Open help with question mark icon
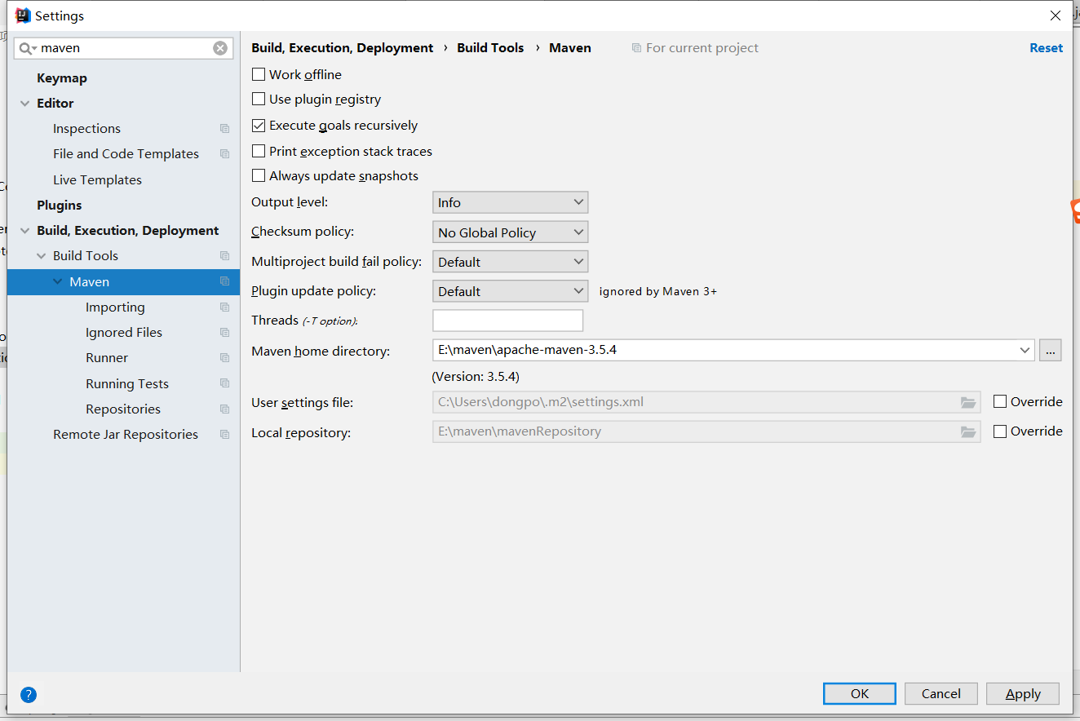 coord(29,695)
